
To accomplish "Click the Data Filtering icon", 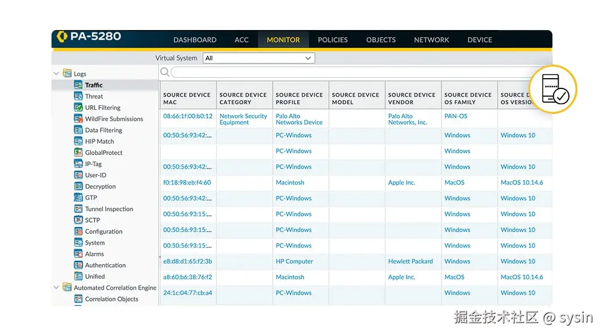I will 78,130.
